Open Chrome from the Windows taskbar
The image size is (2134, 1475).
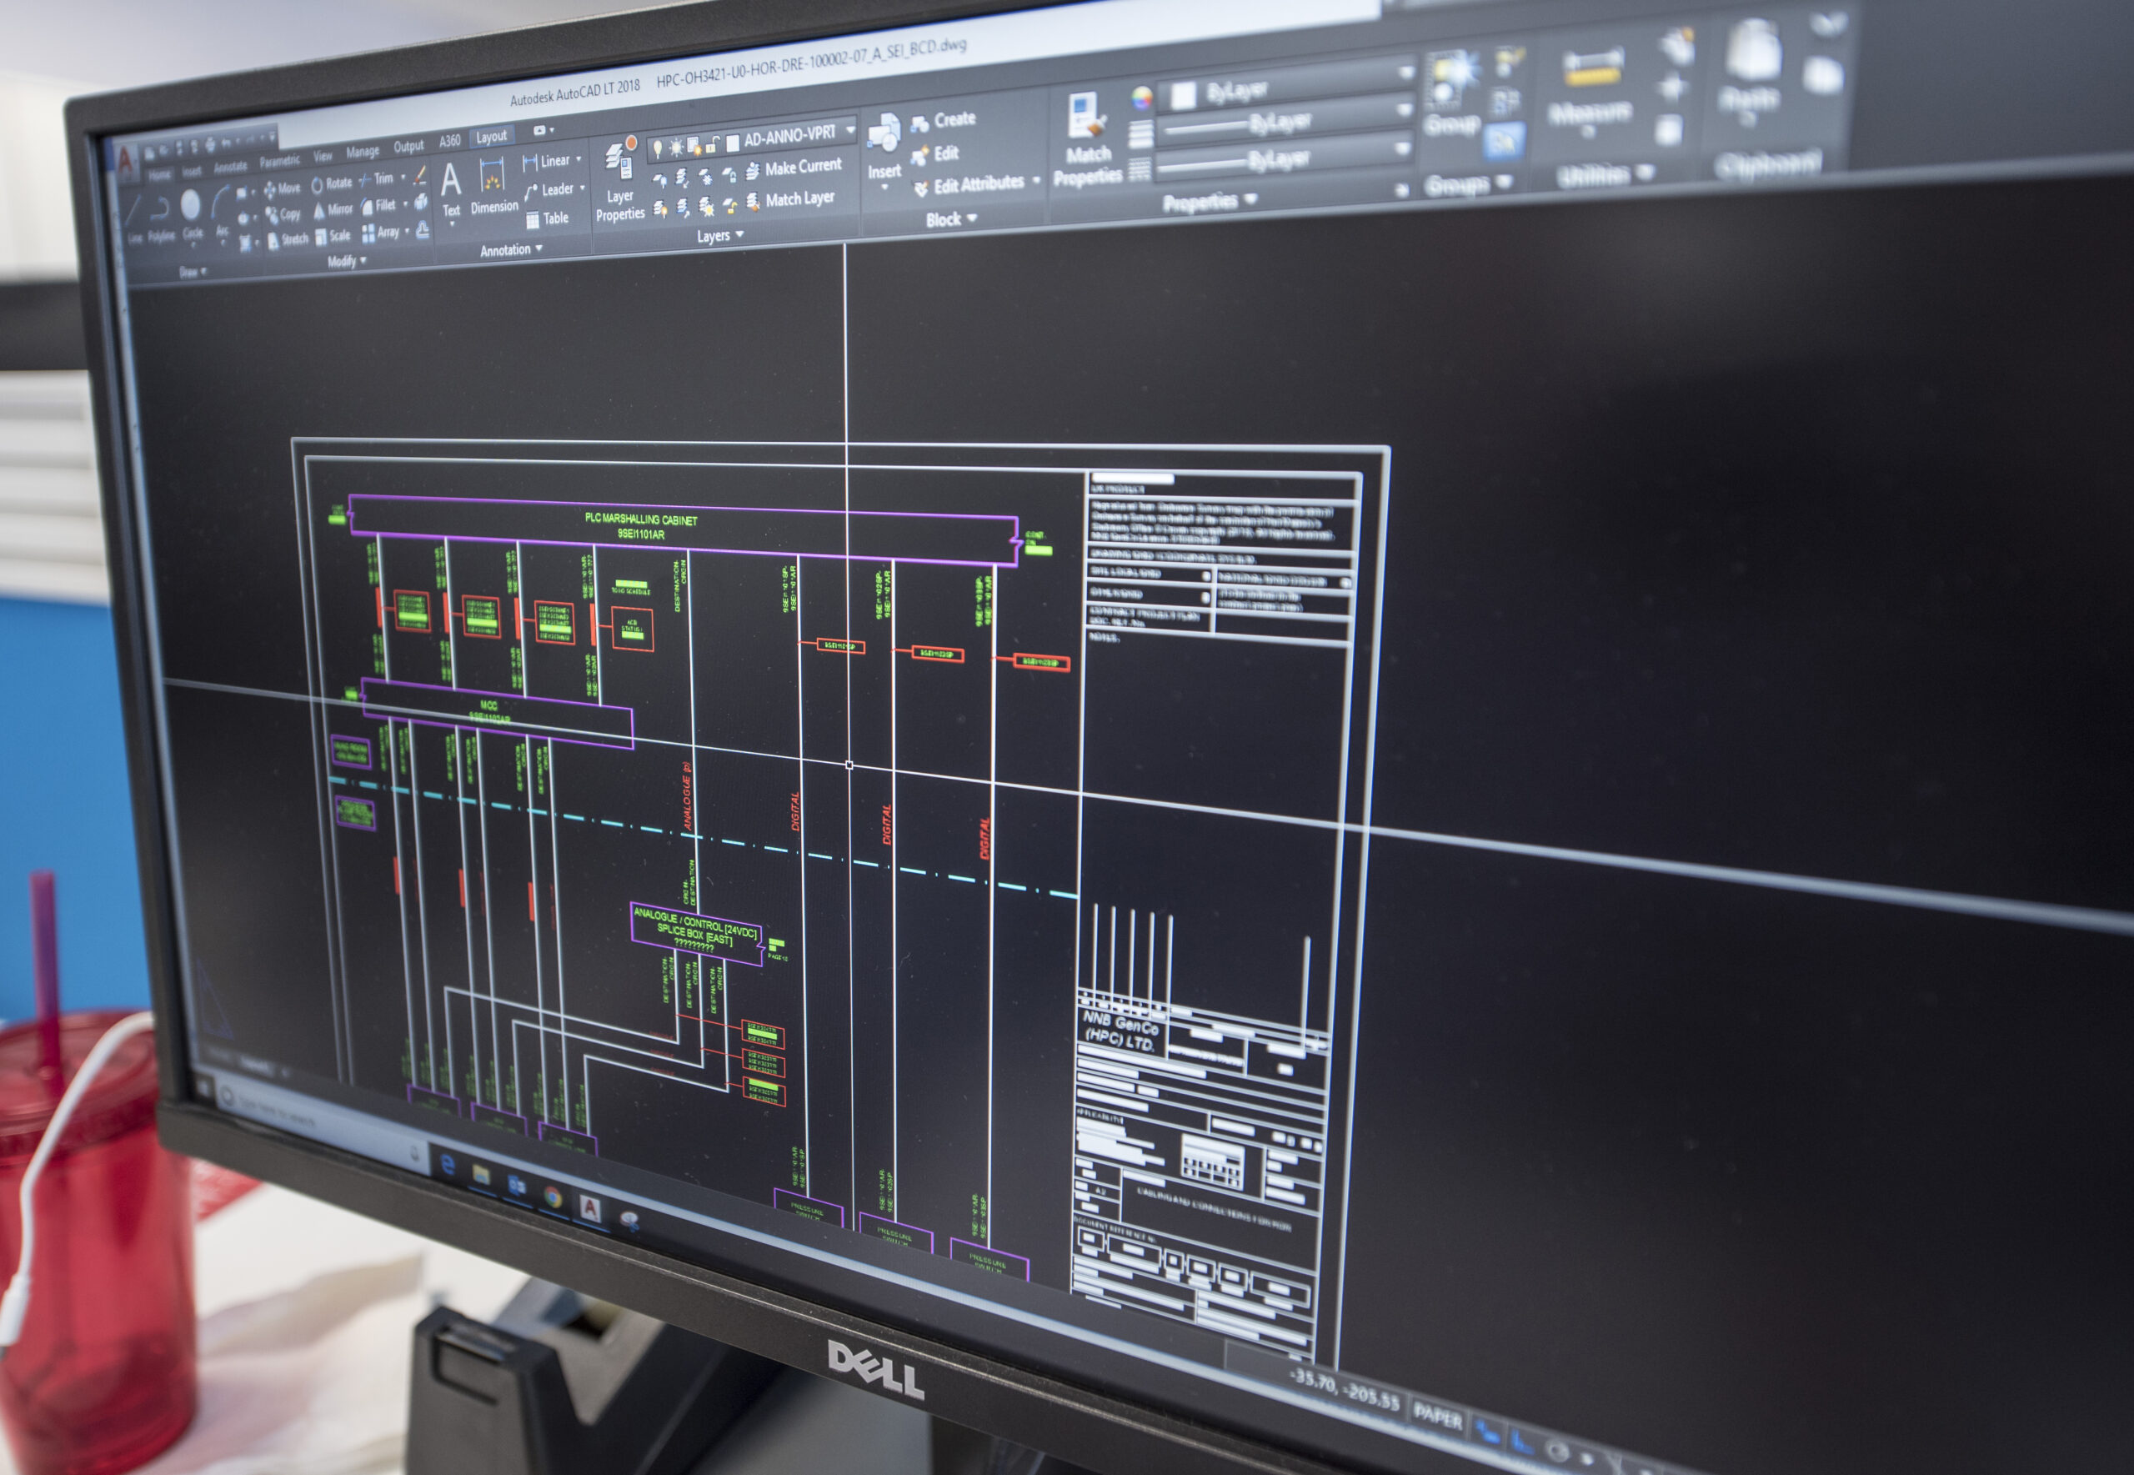click(x=552, y=1197)
